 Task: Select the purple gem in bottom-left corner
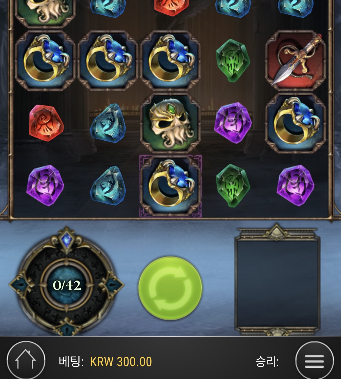point(45,185)
